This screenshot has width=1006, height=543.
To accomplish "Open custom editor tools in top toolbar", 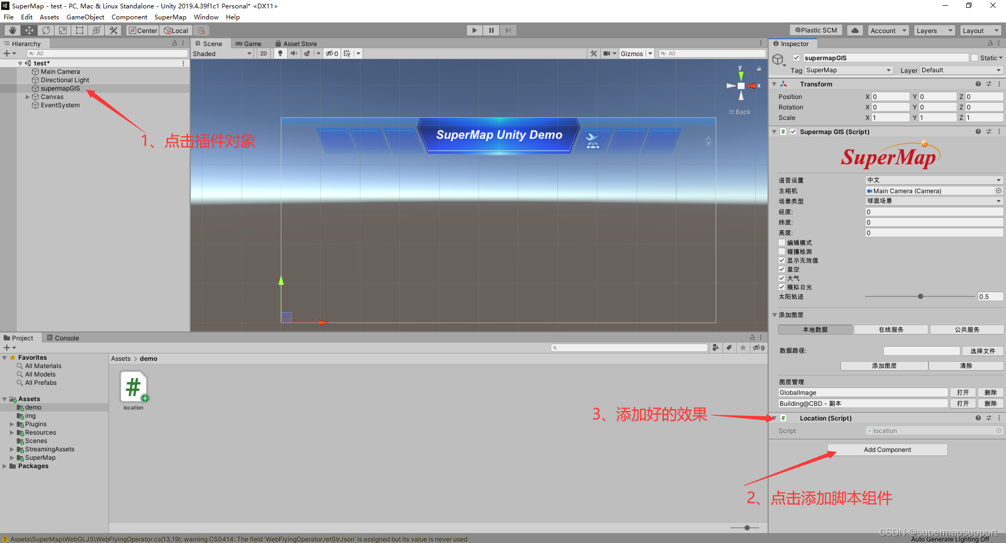I will coord(113,30).
